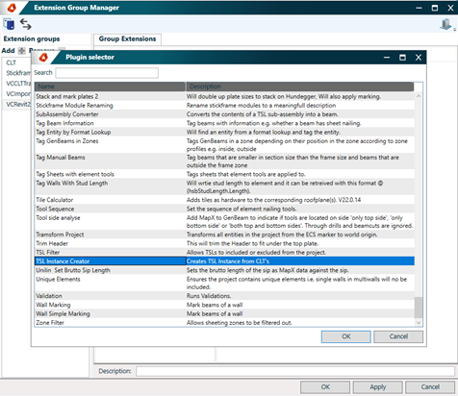Cancel the Plugin selector dialog
The image size is (458, 396).
398,336
